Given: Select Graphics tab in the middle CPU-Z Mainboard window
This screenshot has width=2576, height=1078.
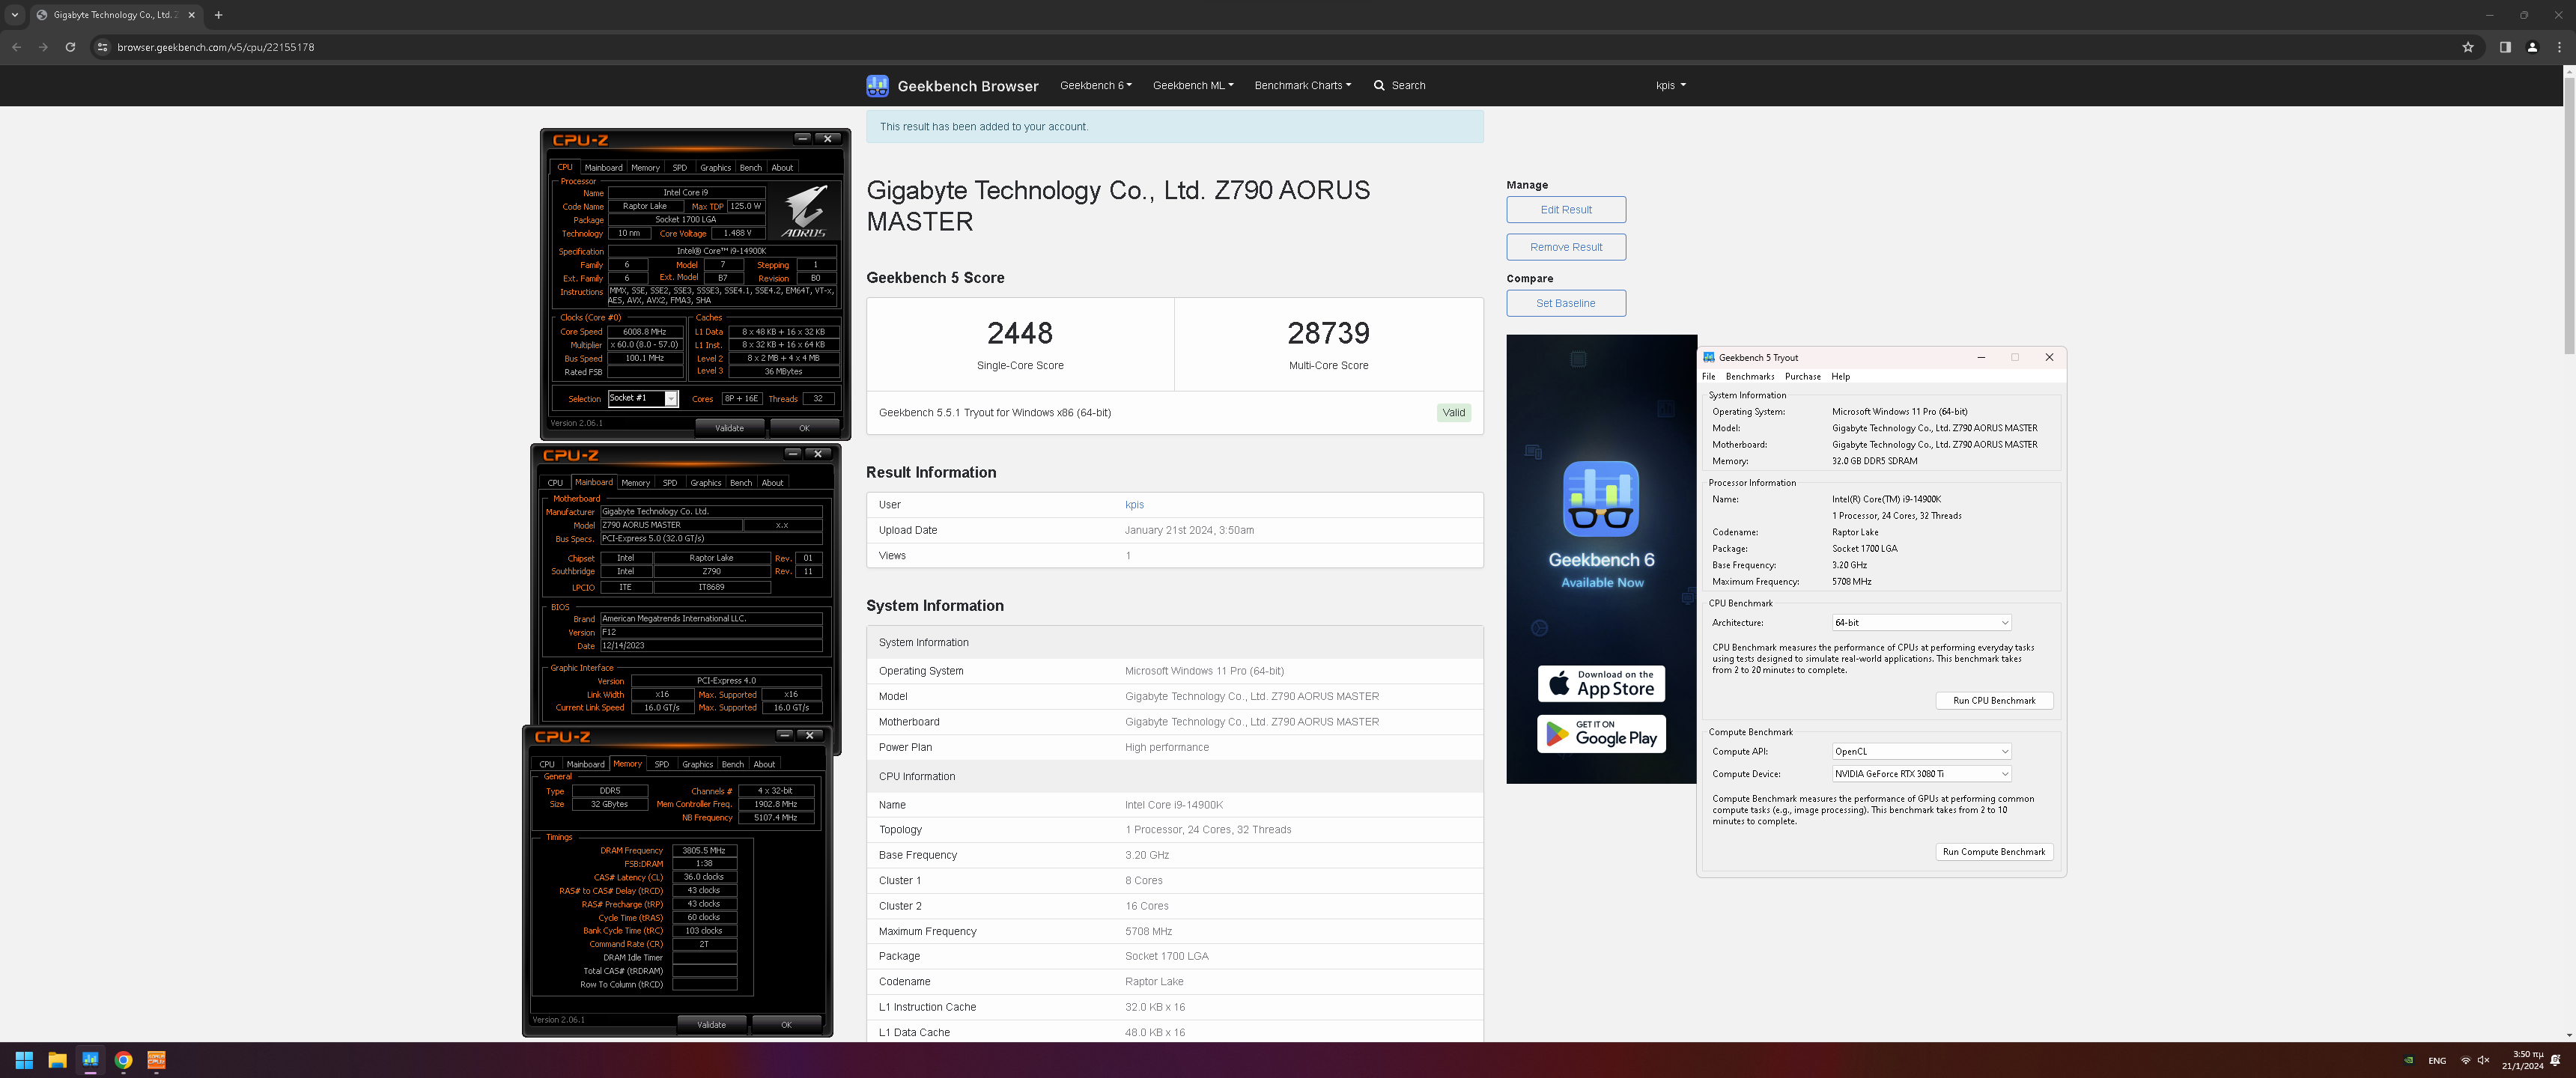Looking at the screenshot, I should pos(706,483).
